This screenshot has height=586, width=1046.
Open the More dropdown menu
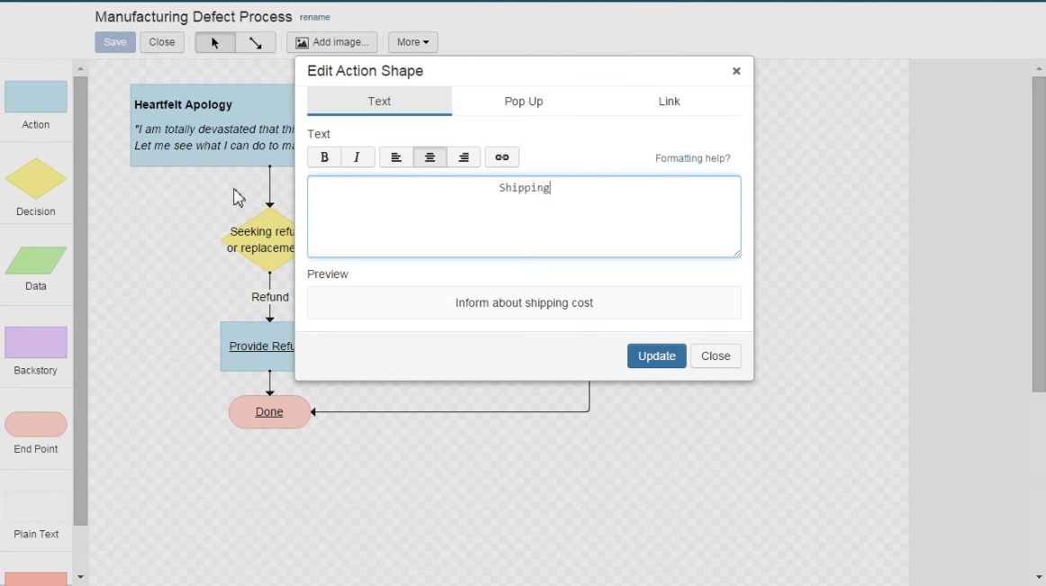413,42
